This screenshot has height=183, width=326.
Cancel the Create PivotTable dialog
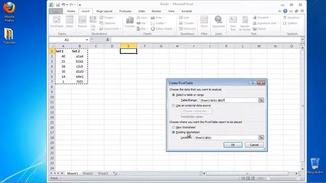click(x=254, y=145)
